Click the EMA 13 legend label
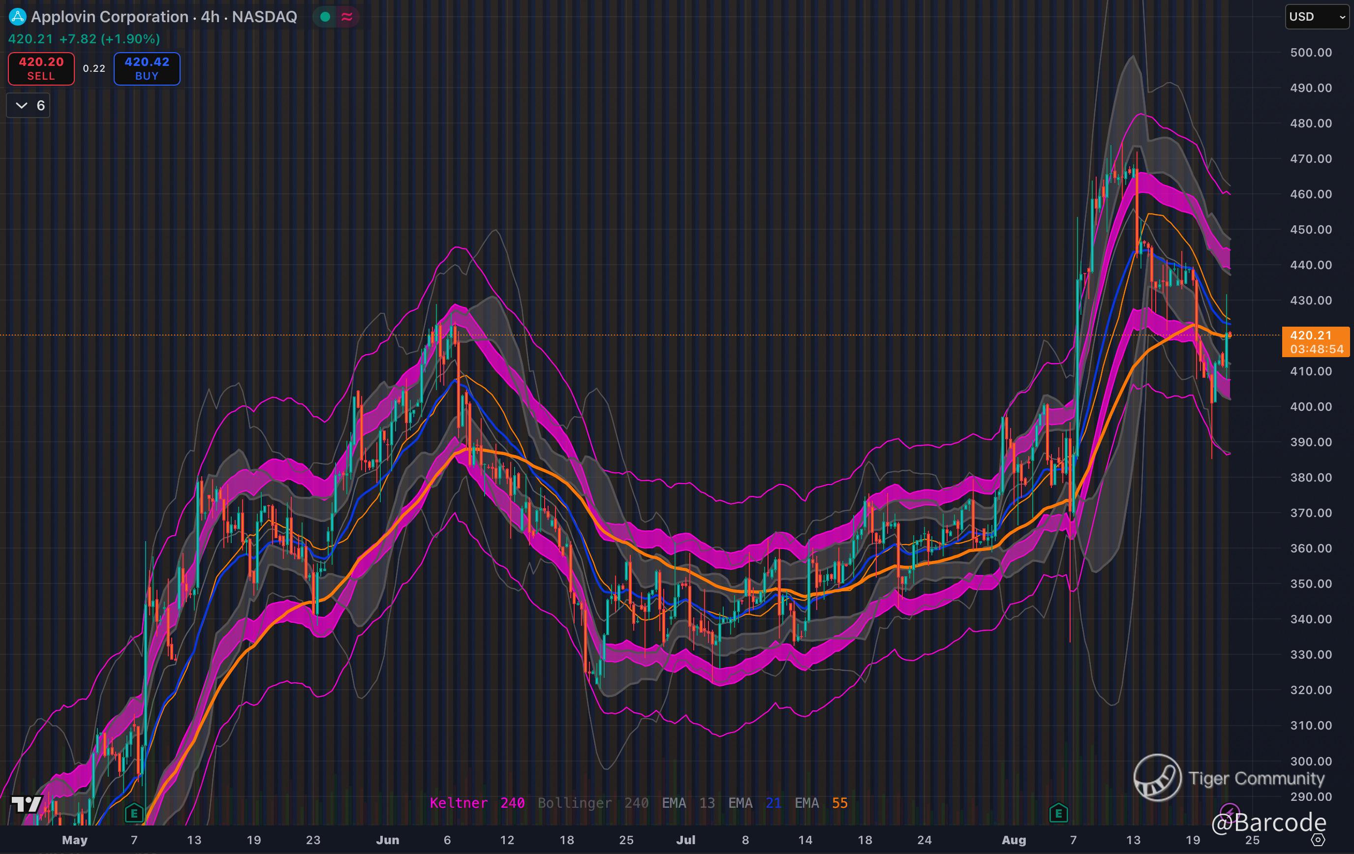Image resolution: width=1354 pixels, height=854 pixels. (x=688, y=803)
